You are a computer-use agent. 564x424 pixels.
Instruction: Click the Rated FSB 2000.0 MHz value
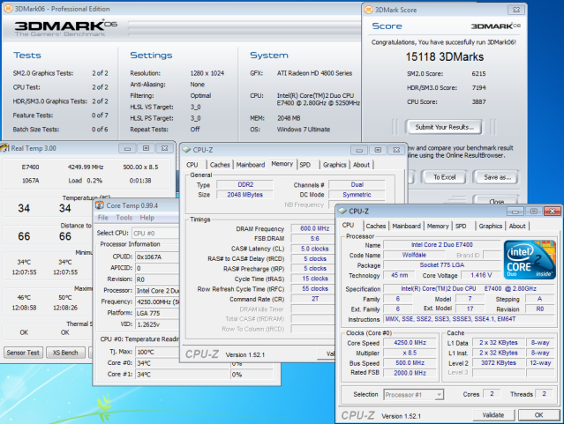[x=410, y=373]
